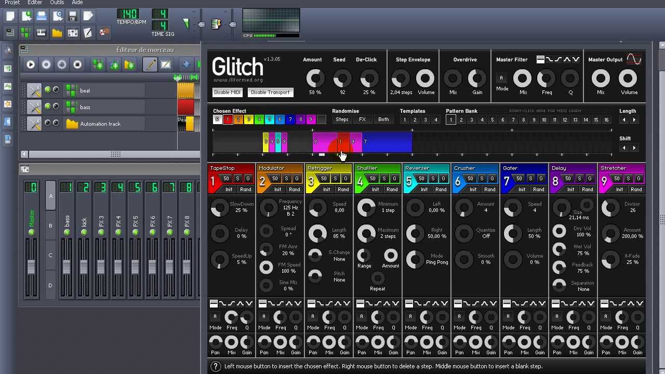Click Disable MIDI button
Viewport: 665px width, 374px height.
pos(227,92)
